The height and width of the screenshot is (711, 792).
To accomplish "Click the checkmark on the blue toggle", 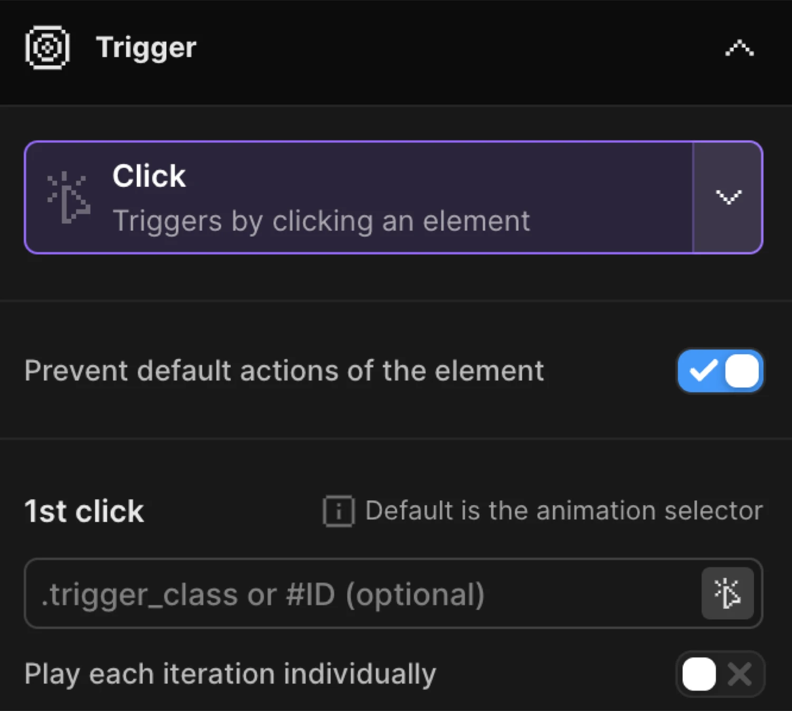I will coord(703,371).
